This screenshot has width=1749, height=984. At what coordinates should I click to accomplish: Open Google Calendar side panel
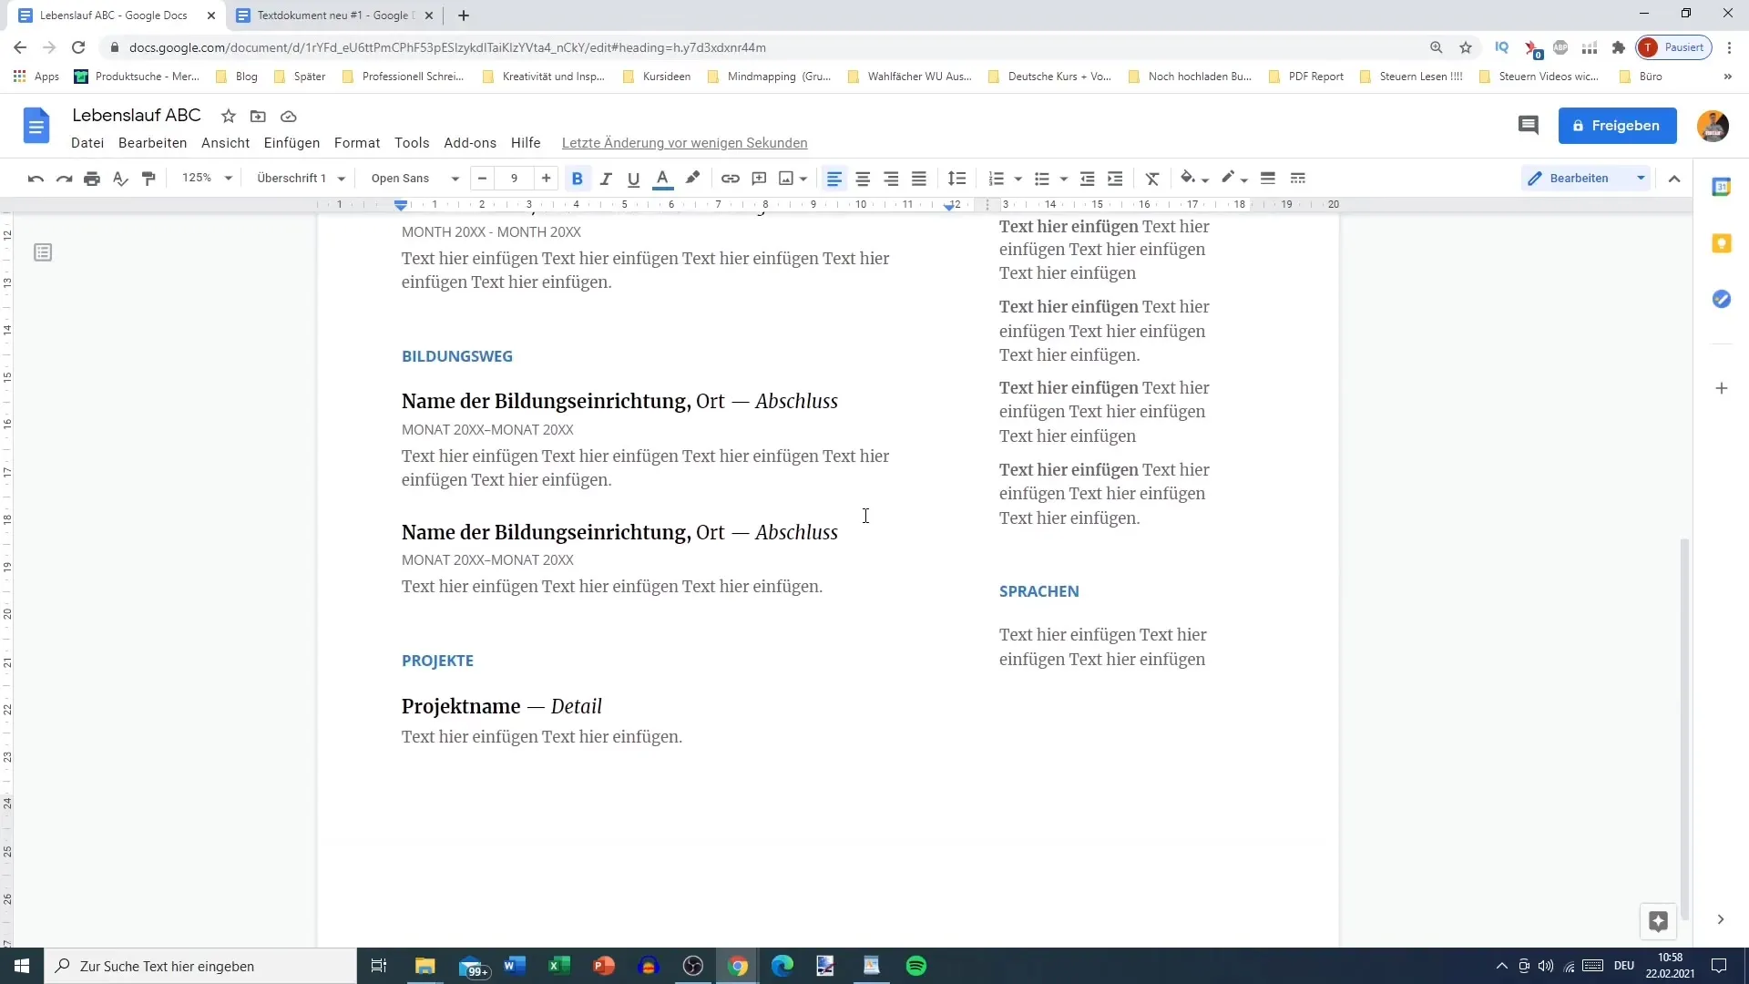[x=1722, y=187]
